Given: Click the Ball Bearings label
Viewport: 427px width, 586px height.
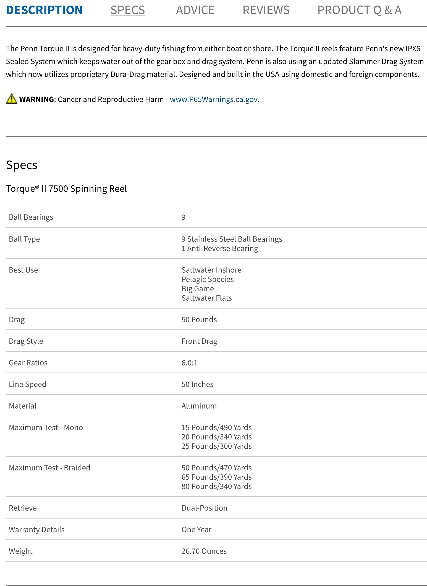Looking at the screenshot, I should click(31, 217).
